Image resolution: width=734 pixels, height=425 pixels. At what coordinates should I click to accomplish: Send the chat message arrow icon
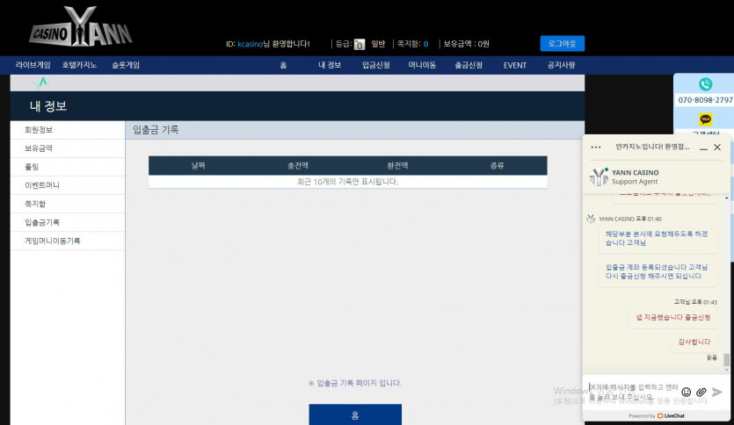pyautogui.click(x=716, y=392)
